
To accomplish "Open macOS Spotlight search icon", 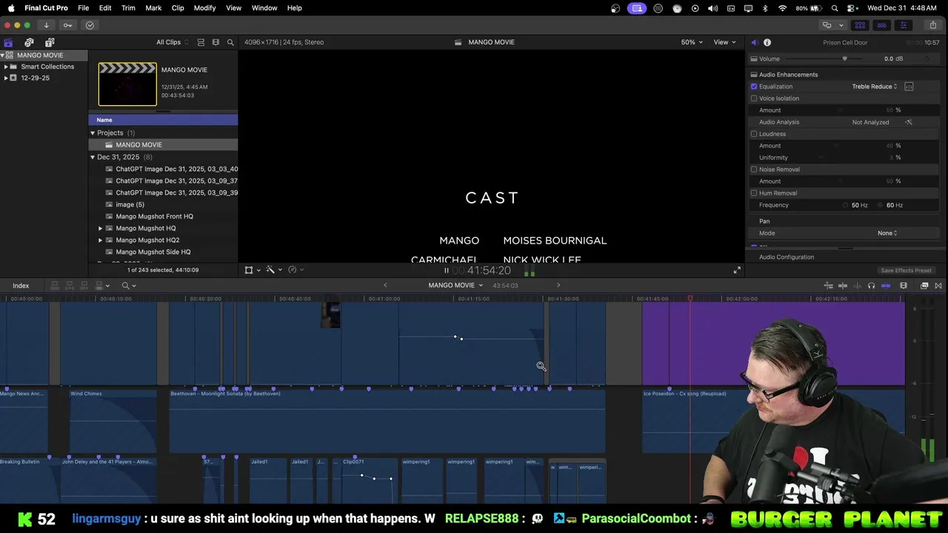I will [x=835, y=8].
